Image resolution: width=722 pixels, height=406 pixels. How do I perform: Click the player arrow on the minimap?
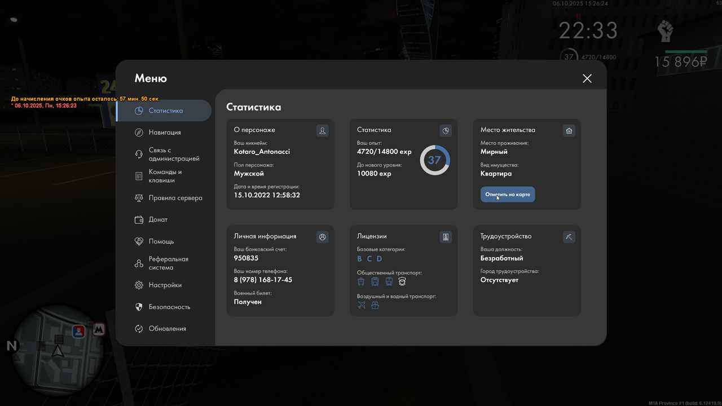(x=58, y=351)
